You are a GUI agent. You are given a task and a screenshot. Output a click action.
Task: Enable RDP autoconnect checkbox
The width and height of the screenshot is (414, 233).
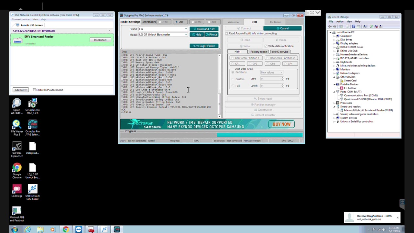coord(34,90)
